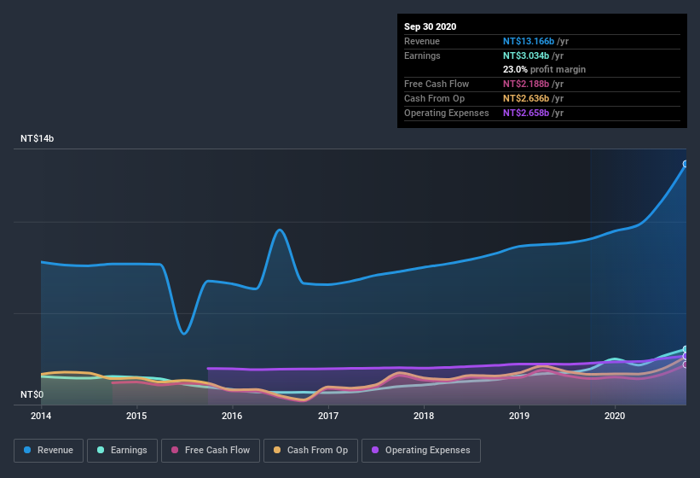Click Earnings value NT$3.034b in tooltip
The width and height of the screenshot is (700, 478).
click(526, 55)
